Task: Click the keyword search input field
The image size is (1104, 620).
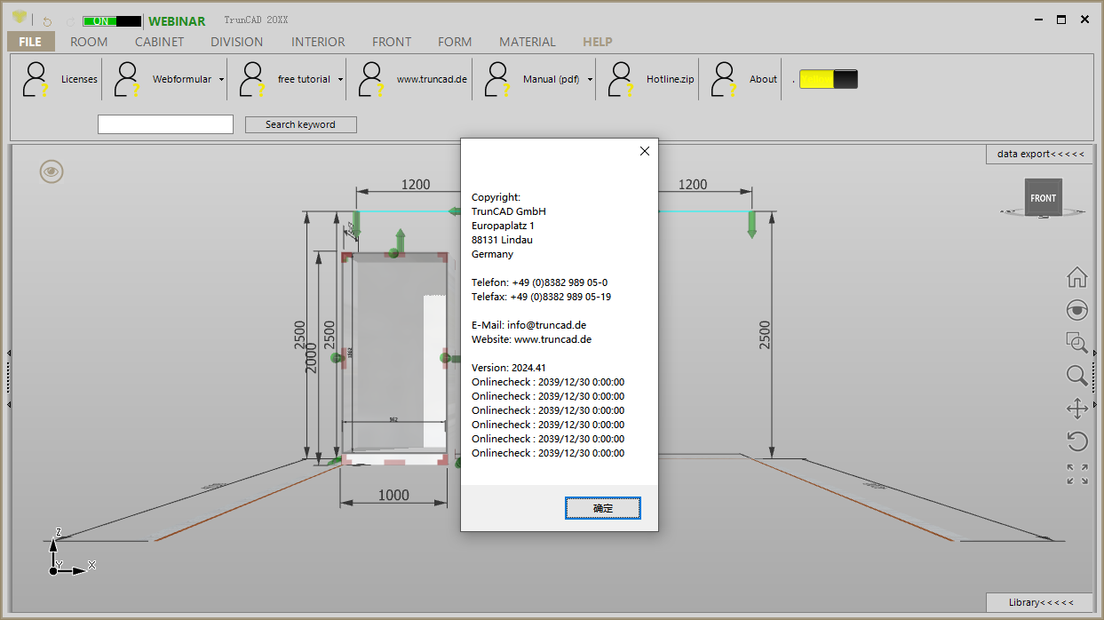Action: coord(165,124)
